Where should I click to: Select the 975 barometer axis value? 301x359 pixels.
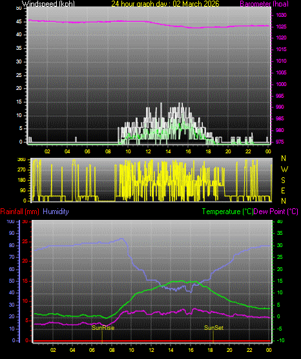280,142
